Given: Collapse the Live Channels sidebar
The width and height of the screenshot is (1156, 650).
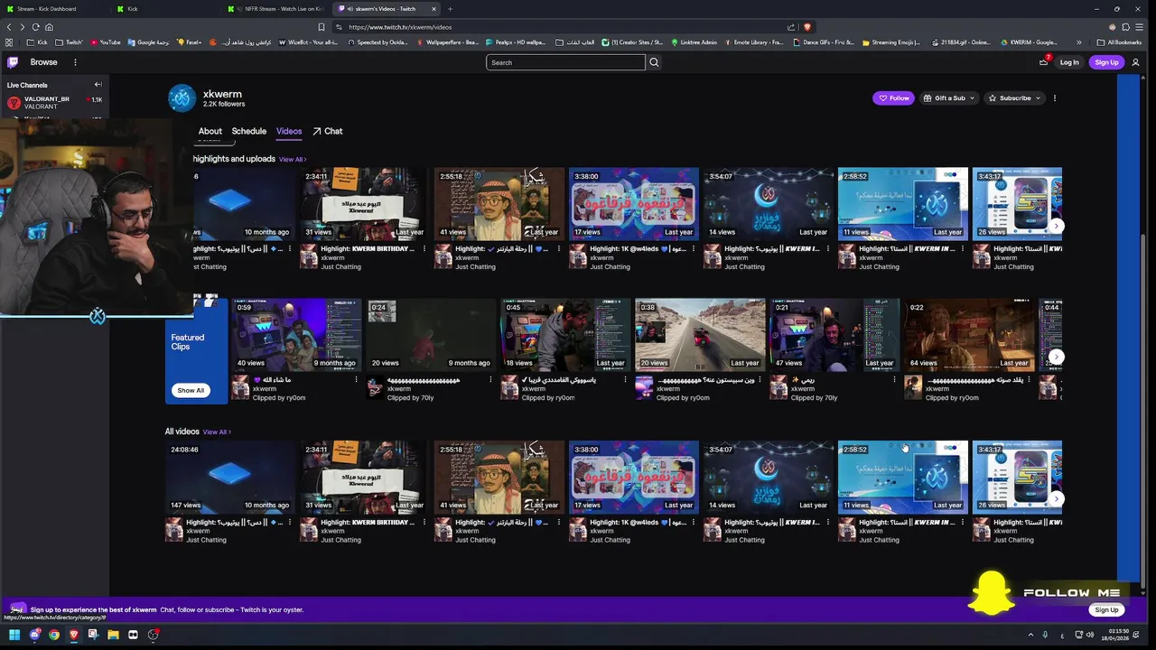Looking at the screenshot, I should coord(98,85).
